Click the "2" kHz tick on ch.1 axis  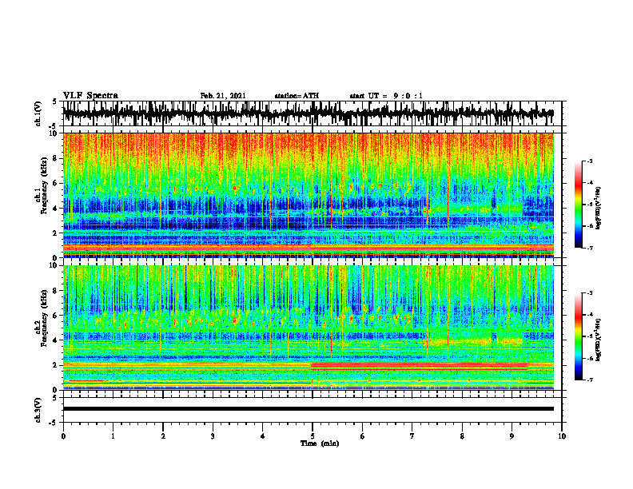[55, 233]
